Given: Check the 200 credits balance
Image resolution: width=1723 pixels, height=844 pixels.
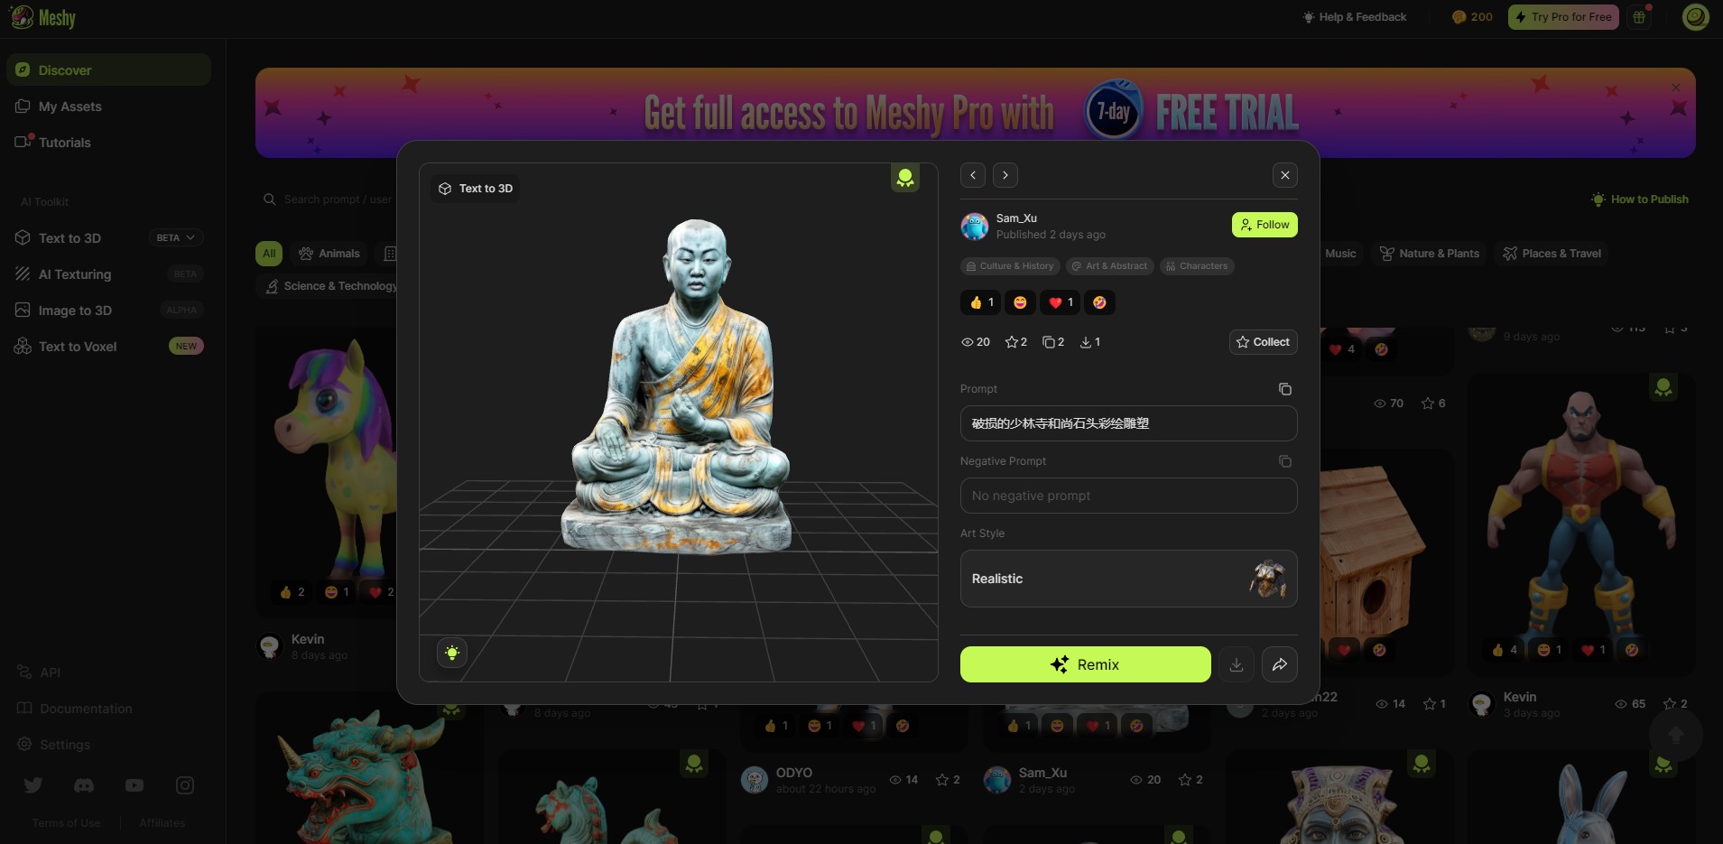Looking at the screenshot, I should [x=1472, y=17].
